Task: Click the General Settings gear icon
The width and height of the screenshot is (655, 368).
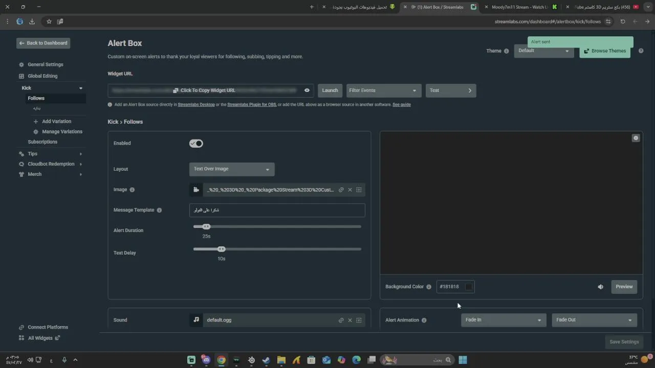Action: tap(21, 65)
